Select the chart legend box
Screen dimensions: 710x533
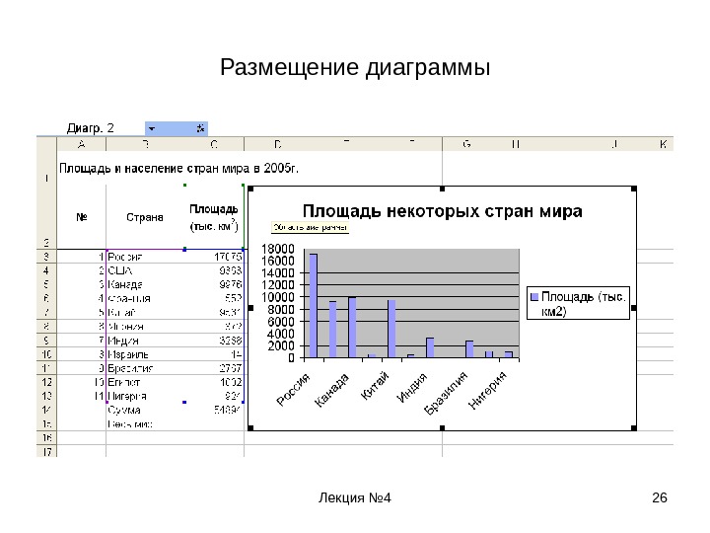[578, 303]
